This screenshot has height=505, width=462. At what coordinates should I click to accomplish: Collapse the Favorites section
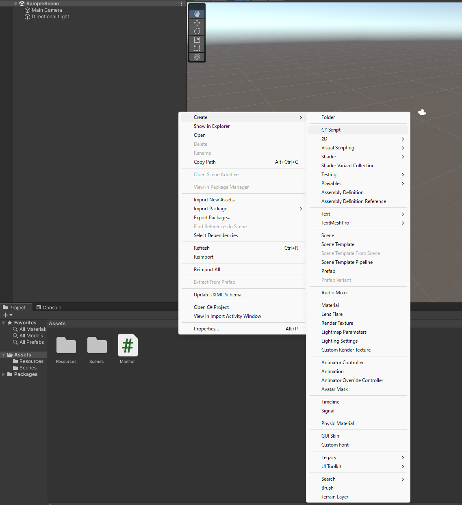[x=4, y=323]
